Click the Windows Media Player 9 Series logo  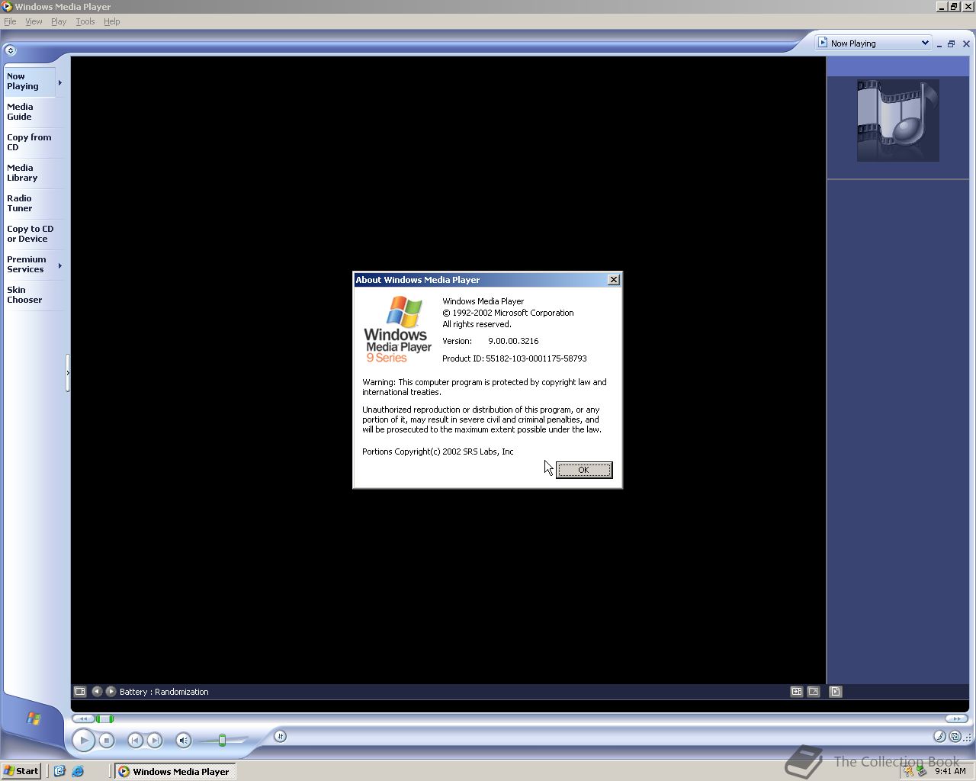398,330
